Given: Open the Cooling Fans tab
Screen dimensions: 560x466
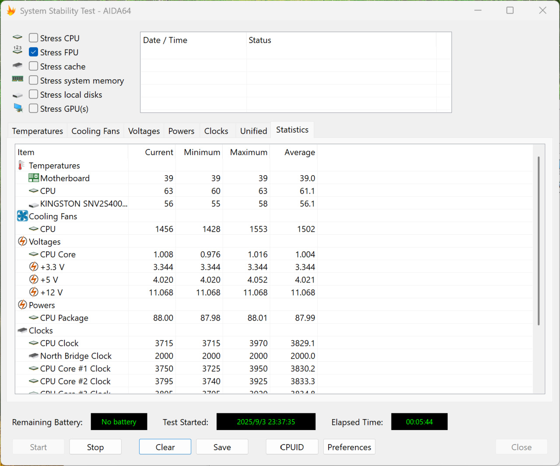Looking at the screenshot, I should click(95, 131).
